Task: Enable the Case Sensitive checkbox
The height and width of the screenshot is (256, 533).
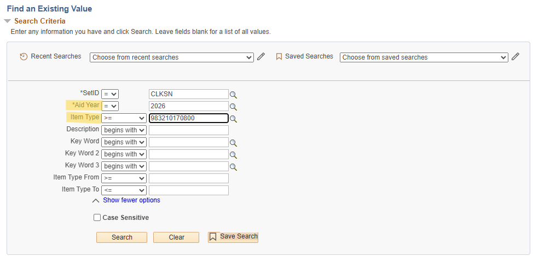Action: point(97,218)
